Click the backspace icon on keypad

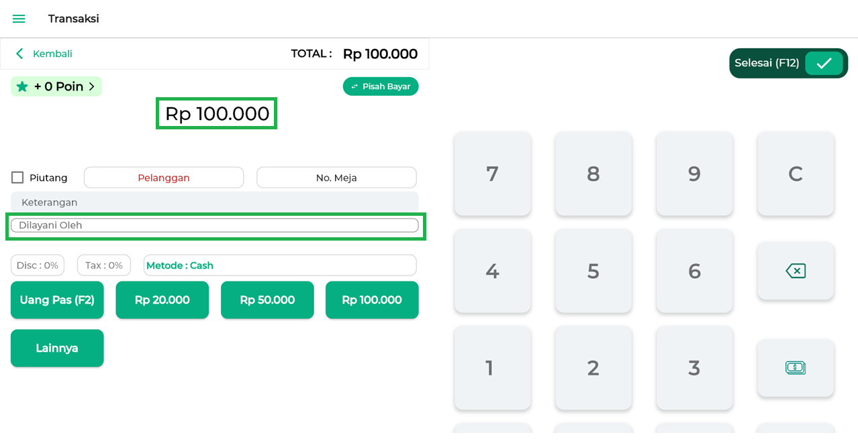(x=795, y=271)
